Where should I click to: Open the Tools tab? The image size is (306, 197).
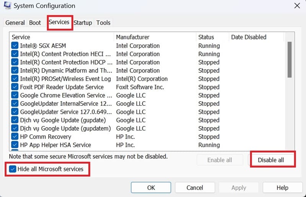tap(103, 23)
